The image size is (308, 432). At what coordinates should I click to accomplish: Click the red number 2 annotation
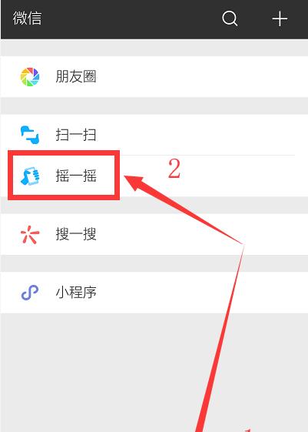[174, 169]
